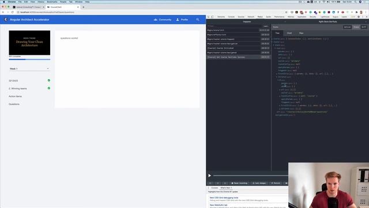Open the Console tab in bottom drawer
The width and height of the screenshot is (369, 208).
[x=214, y=188]
